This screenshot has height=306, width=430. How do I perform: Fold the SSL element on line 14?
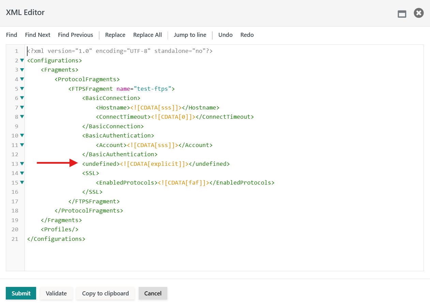22,173
